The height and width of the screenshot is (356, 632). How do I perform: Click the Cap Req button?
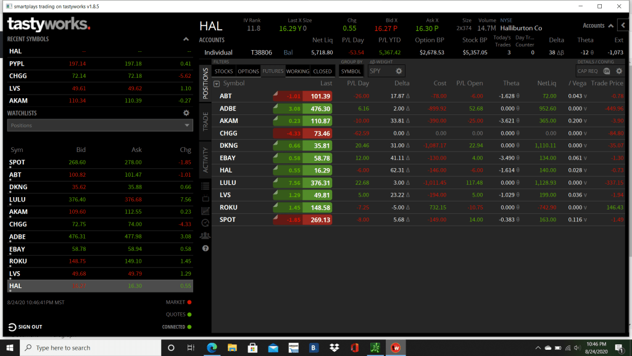click(x=588, y=71)
